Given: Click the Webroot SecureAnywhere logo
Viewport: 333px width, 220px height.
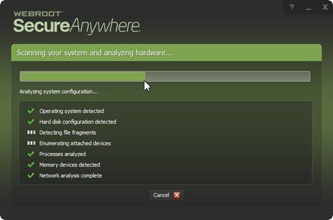Looking at the screenshot, I should point(77,23).
